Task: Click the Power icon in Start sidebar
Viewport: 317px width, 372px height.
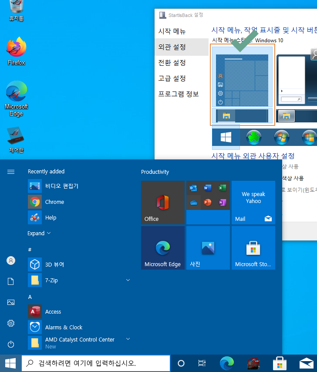Action: tap(11, 344)
